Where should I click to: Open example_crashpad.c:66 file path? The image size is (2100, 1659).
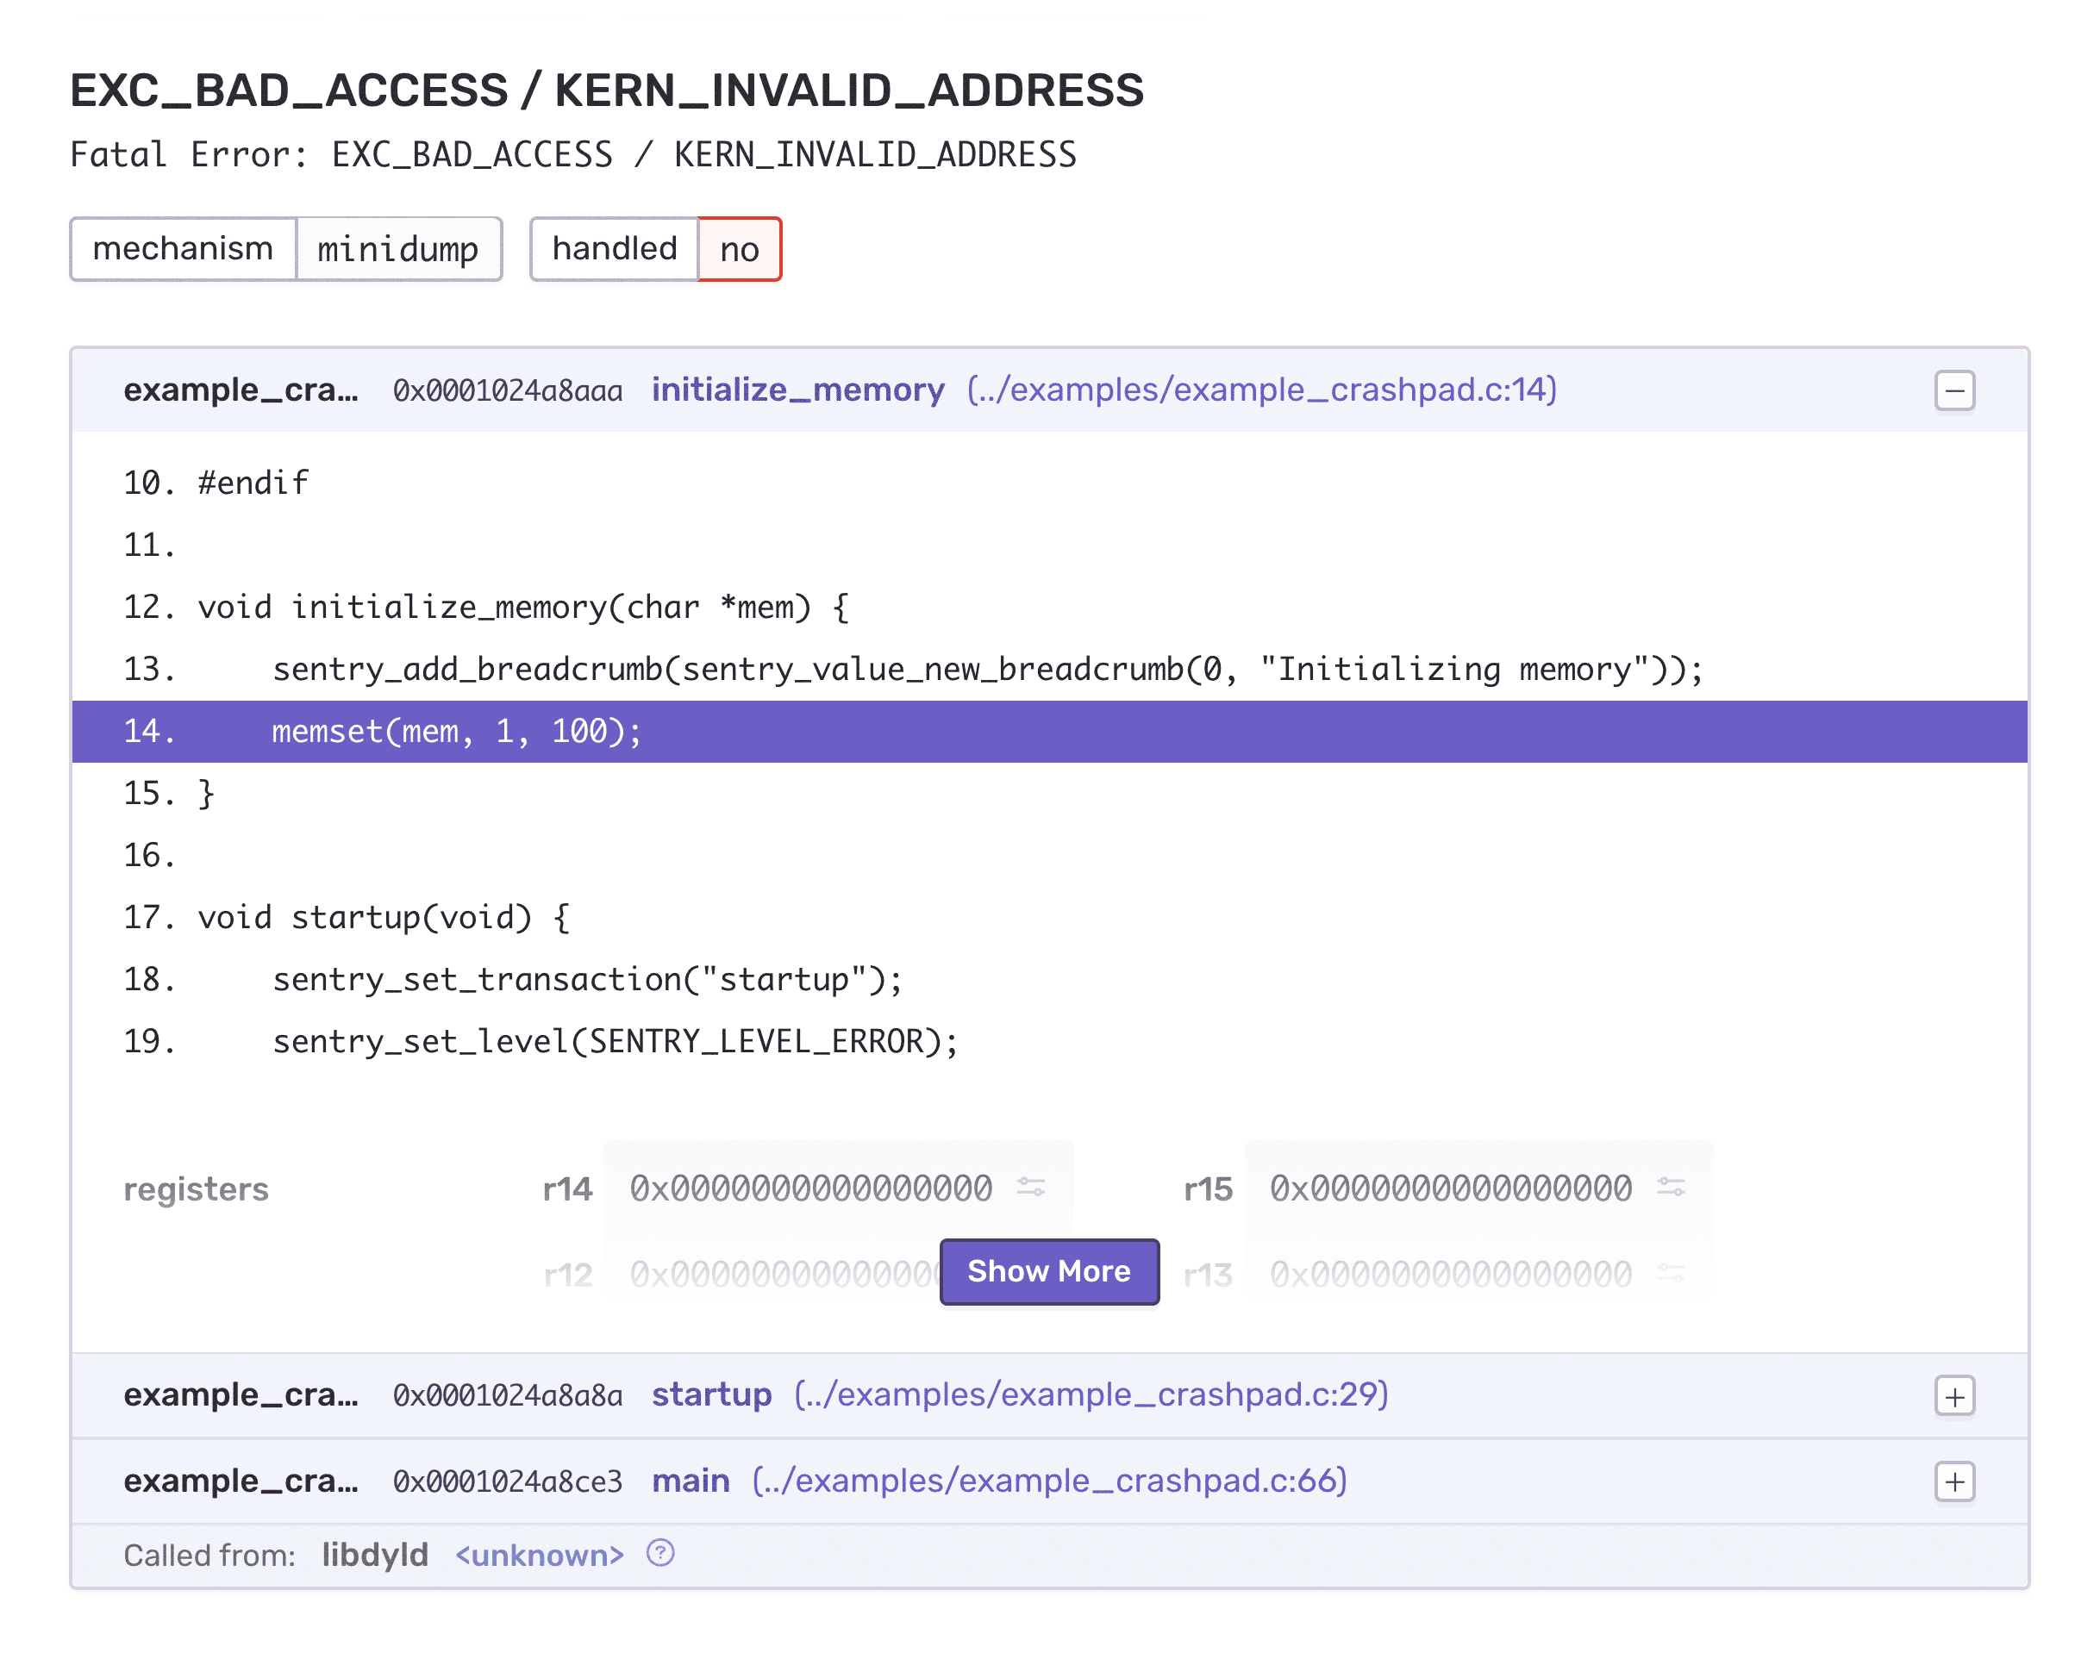coord(1050,1481)
